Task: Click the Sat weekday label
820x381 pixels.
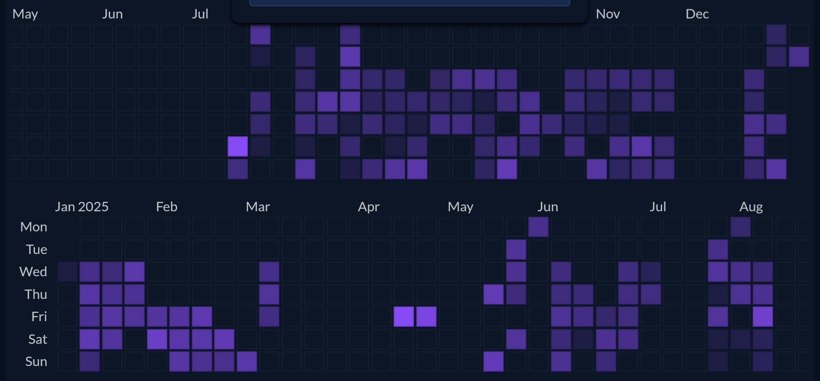Action: (37, 340)
